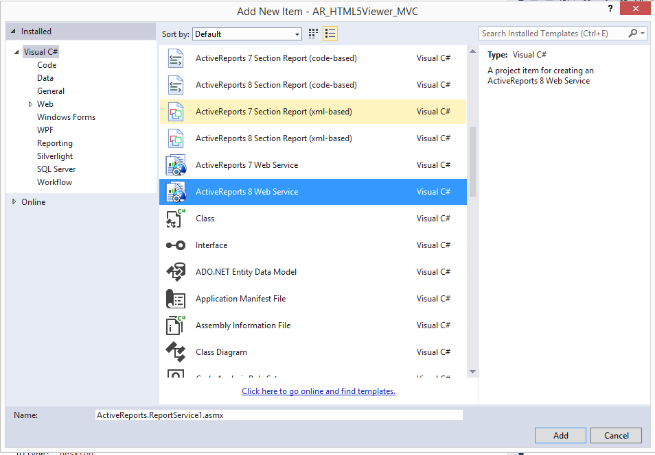Select the Interface template name
655x455 pixels.
(211, 245)
